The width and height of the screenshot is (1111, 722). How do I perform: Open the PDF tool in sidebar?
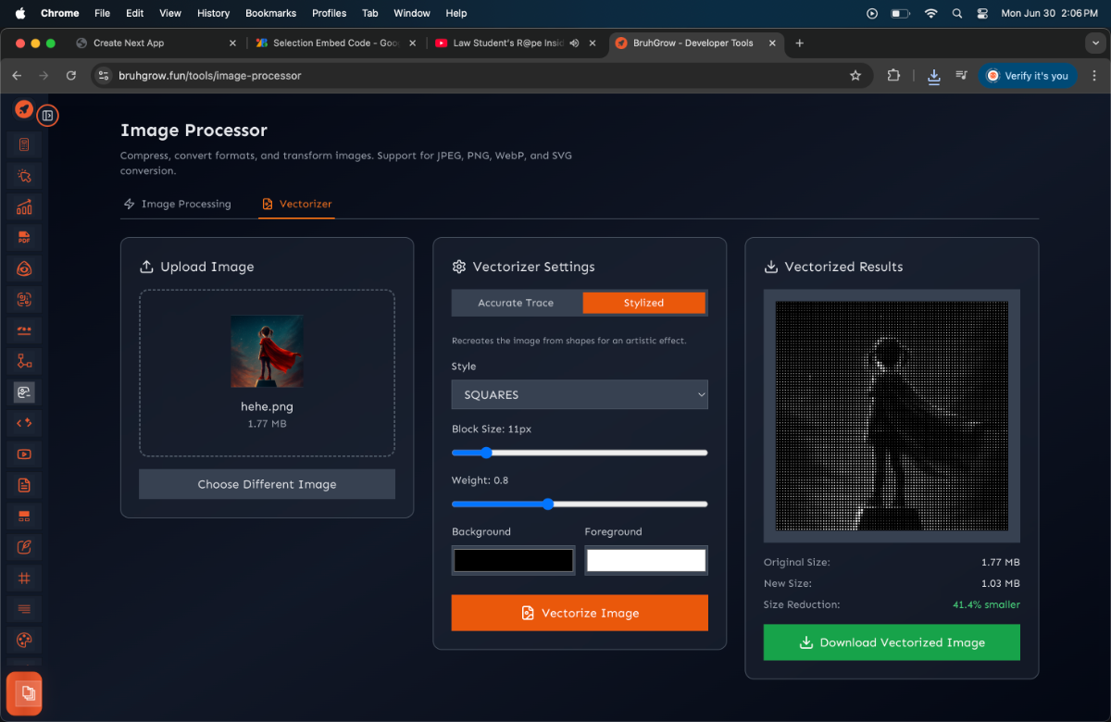24,237
